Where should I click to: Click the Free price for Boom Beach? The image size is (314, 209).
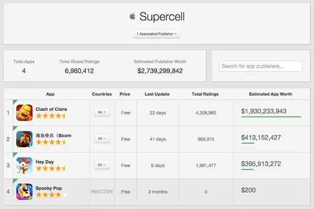click(126, 139)
